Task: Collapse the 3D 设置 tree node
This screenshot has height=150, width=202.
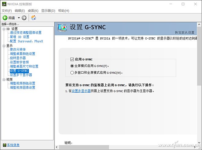Action: point(4,29)
